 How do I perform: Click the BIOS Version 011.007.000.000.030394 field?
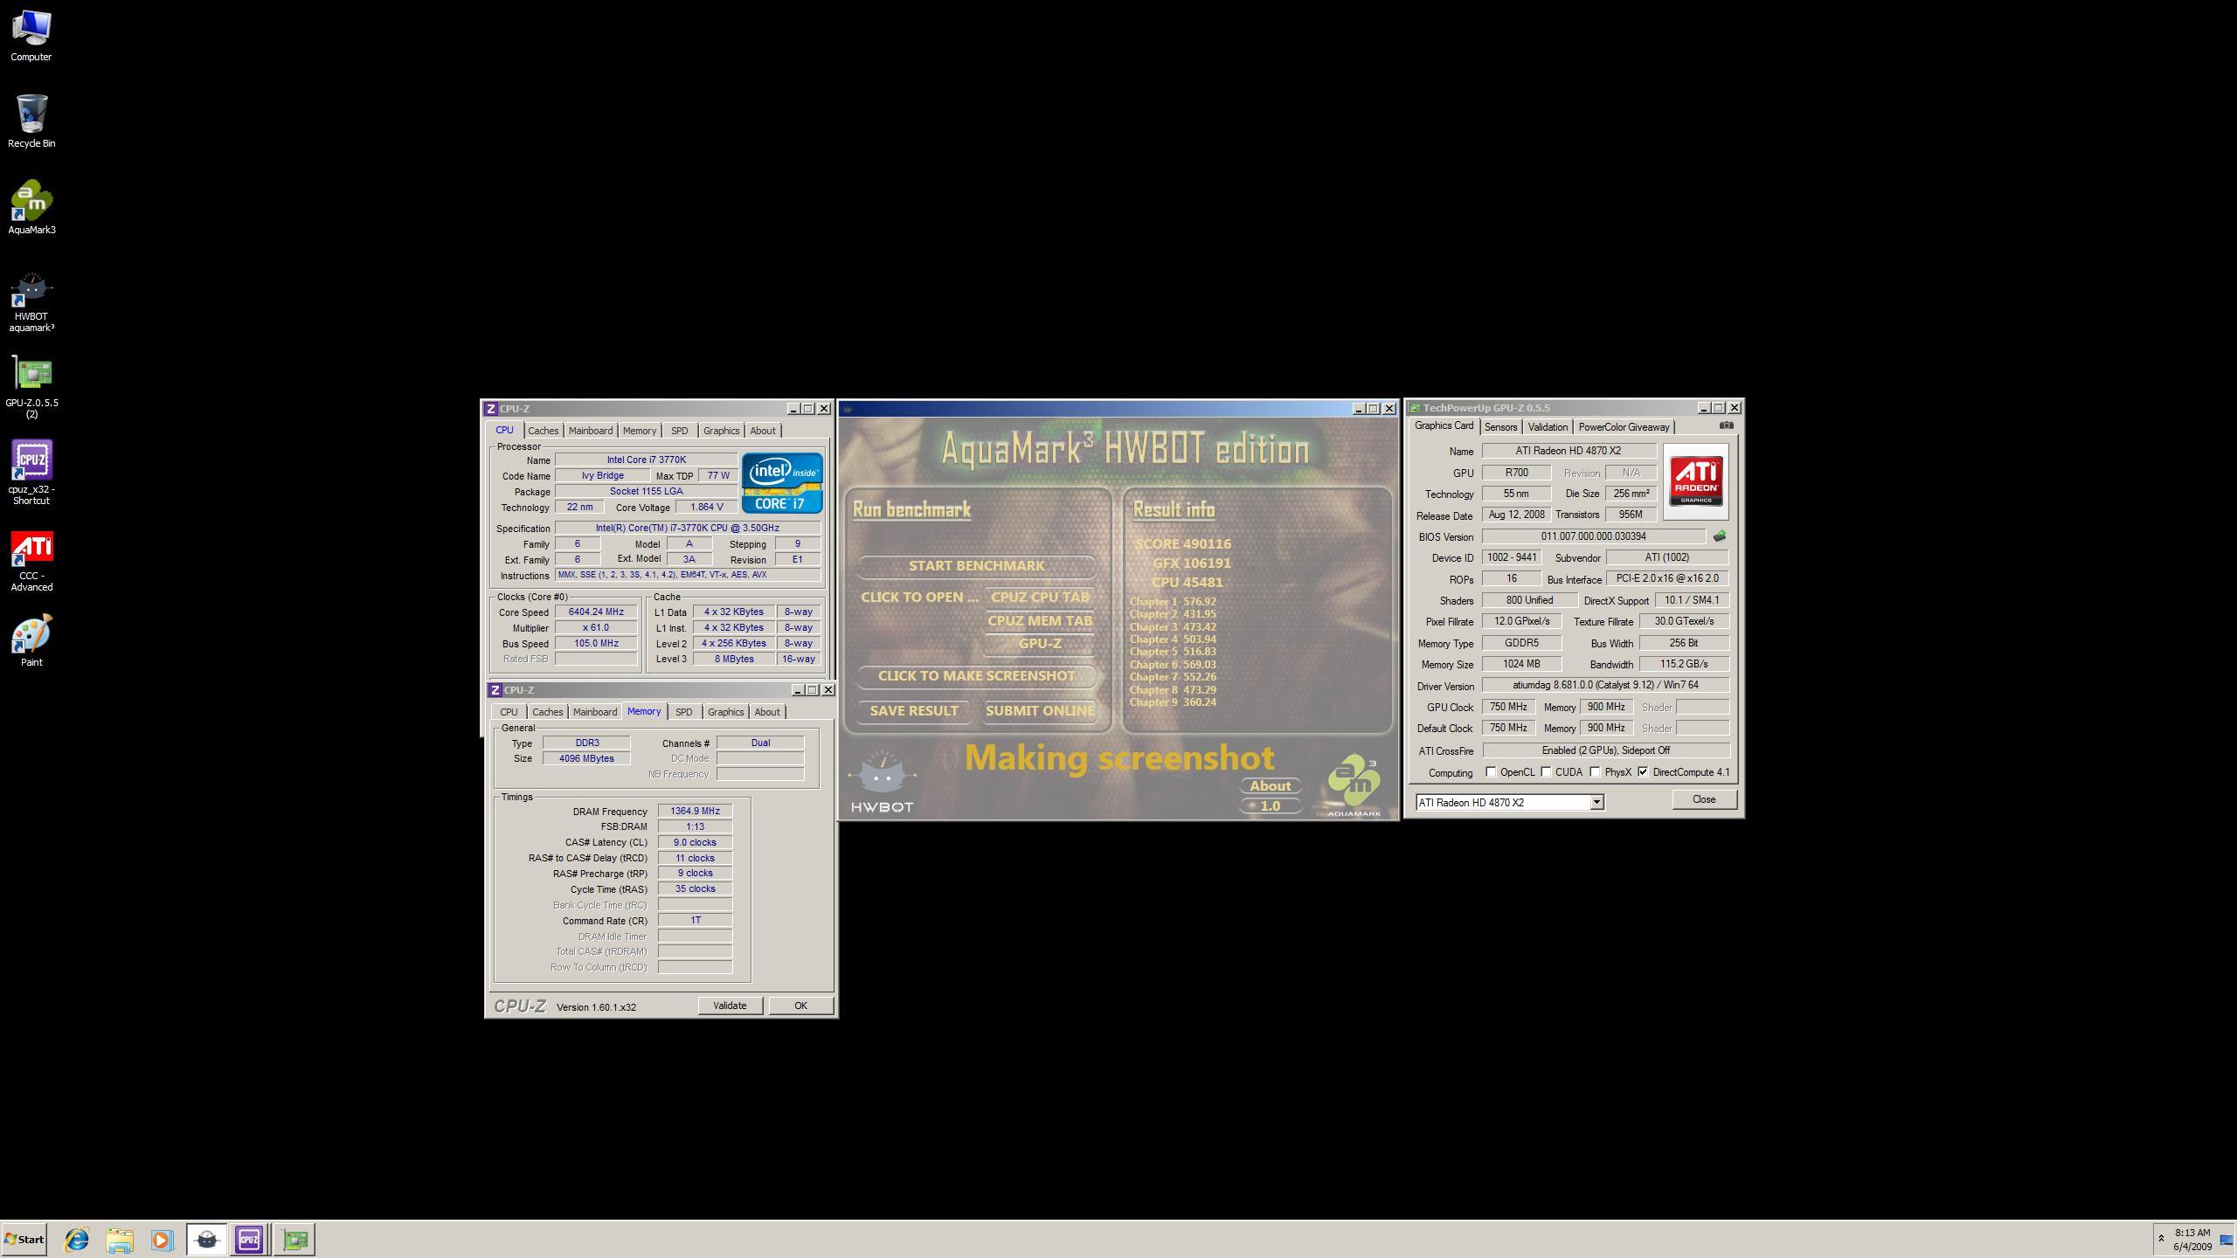tap(1594, 536)
